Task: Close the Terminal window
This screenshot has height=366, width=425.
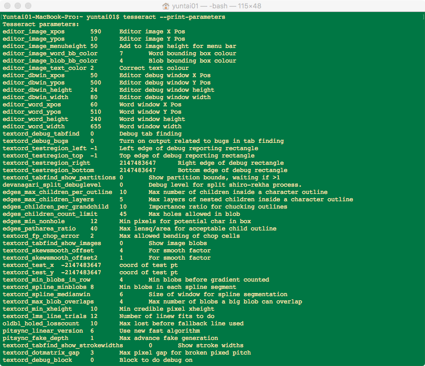Action: point(8,6)
